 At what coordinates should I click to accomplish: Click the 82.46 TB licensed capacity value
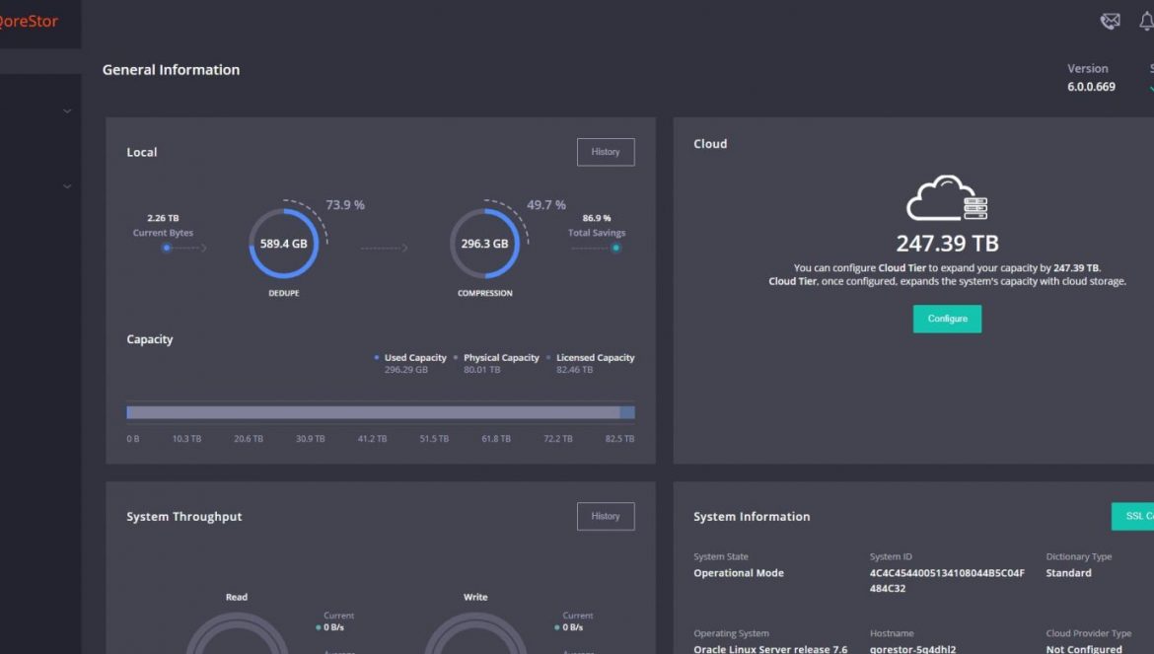point(575,369)
